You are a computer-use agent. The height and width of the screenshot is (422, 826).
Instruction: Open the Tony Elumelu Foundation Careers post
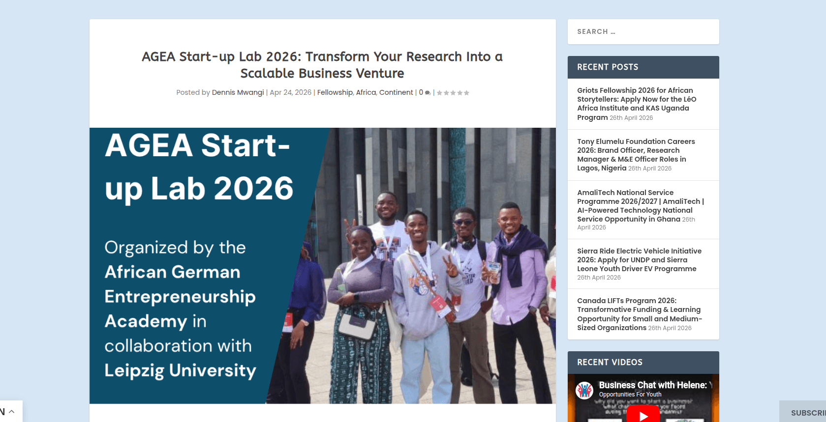636,155
